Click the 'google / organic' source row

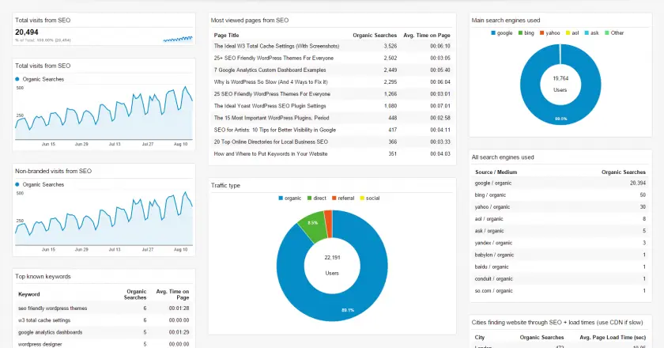coord(560,183)
